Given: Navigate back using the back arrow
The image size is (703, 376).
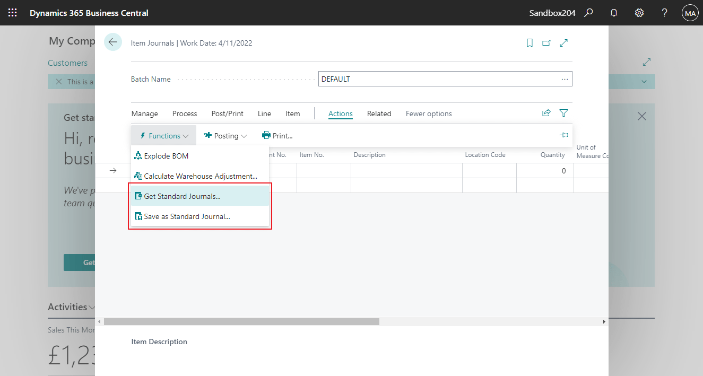Looking at the screenshot, I should [x=113, y=41].
